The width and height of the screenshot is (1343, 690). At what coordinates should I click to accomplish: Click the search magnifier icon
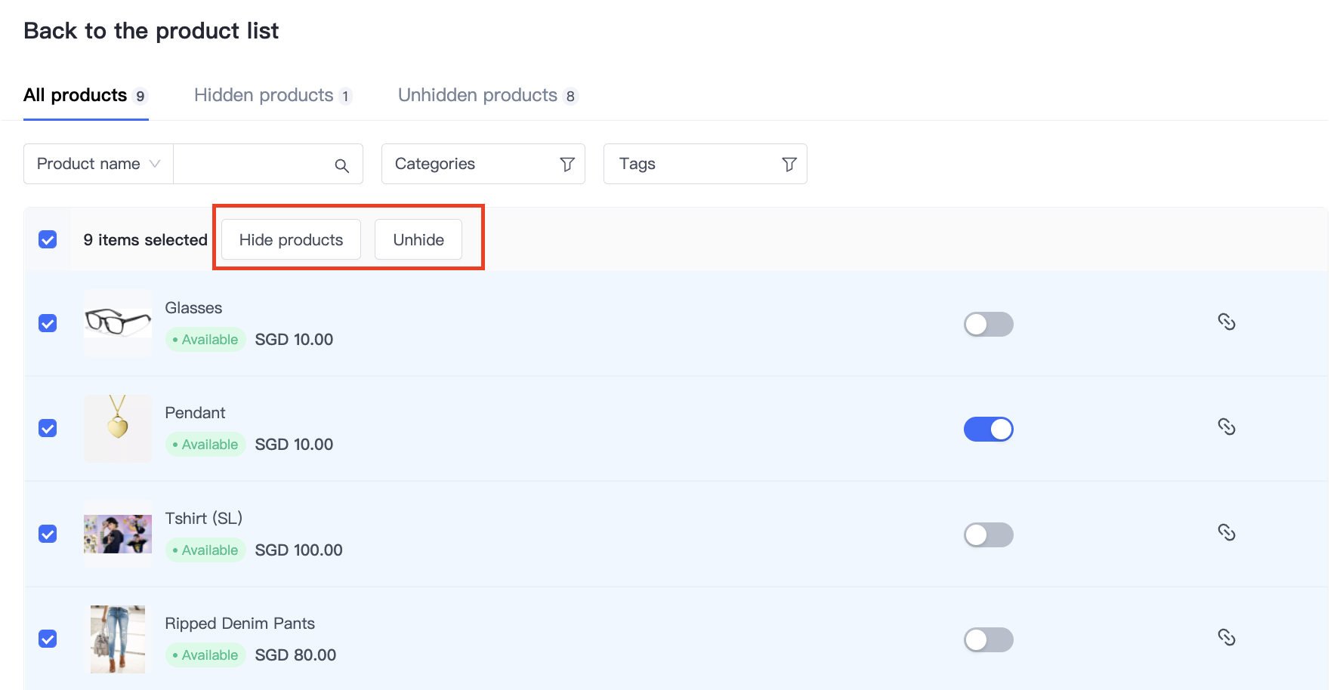coord(341,165)
